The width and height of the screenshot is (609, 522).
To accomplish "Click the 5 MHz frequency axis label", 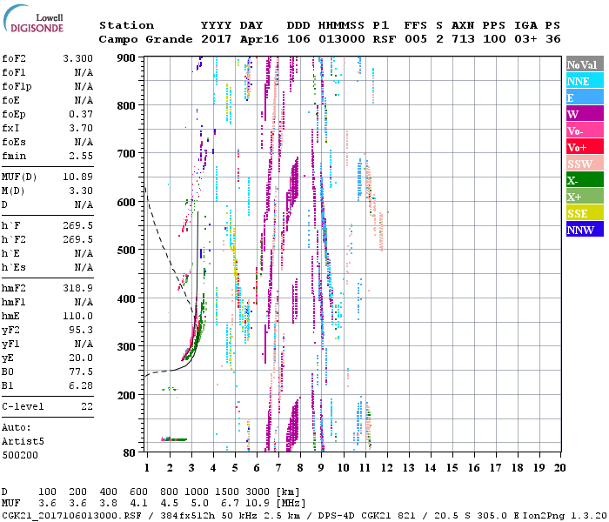I will (x=235, y=468).
